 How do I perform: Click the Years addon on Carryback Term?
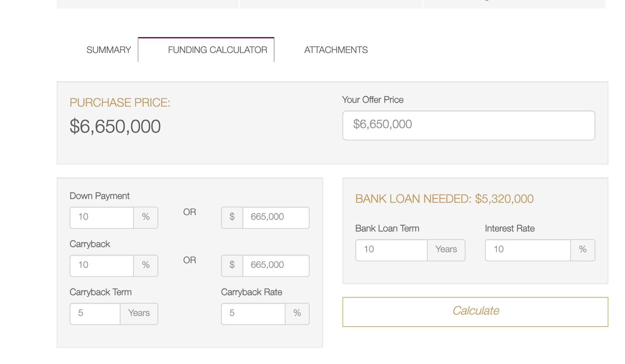[x=139, y=313]
